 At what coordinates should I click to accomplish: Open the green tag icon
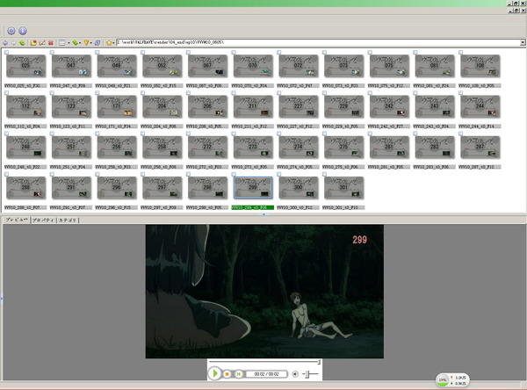click(75, 43)
